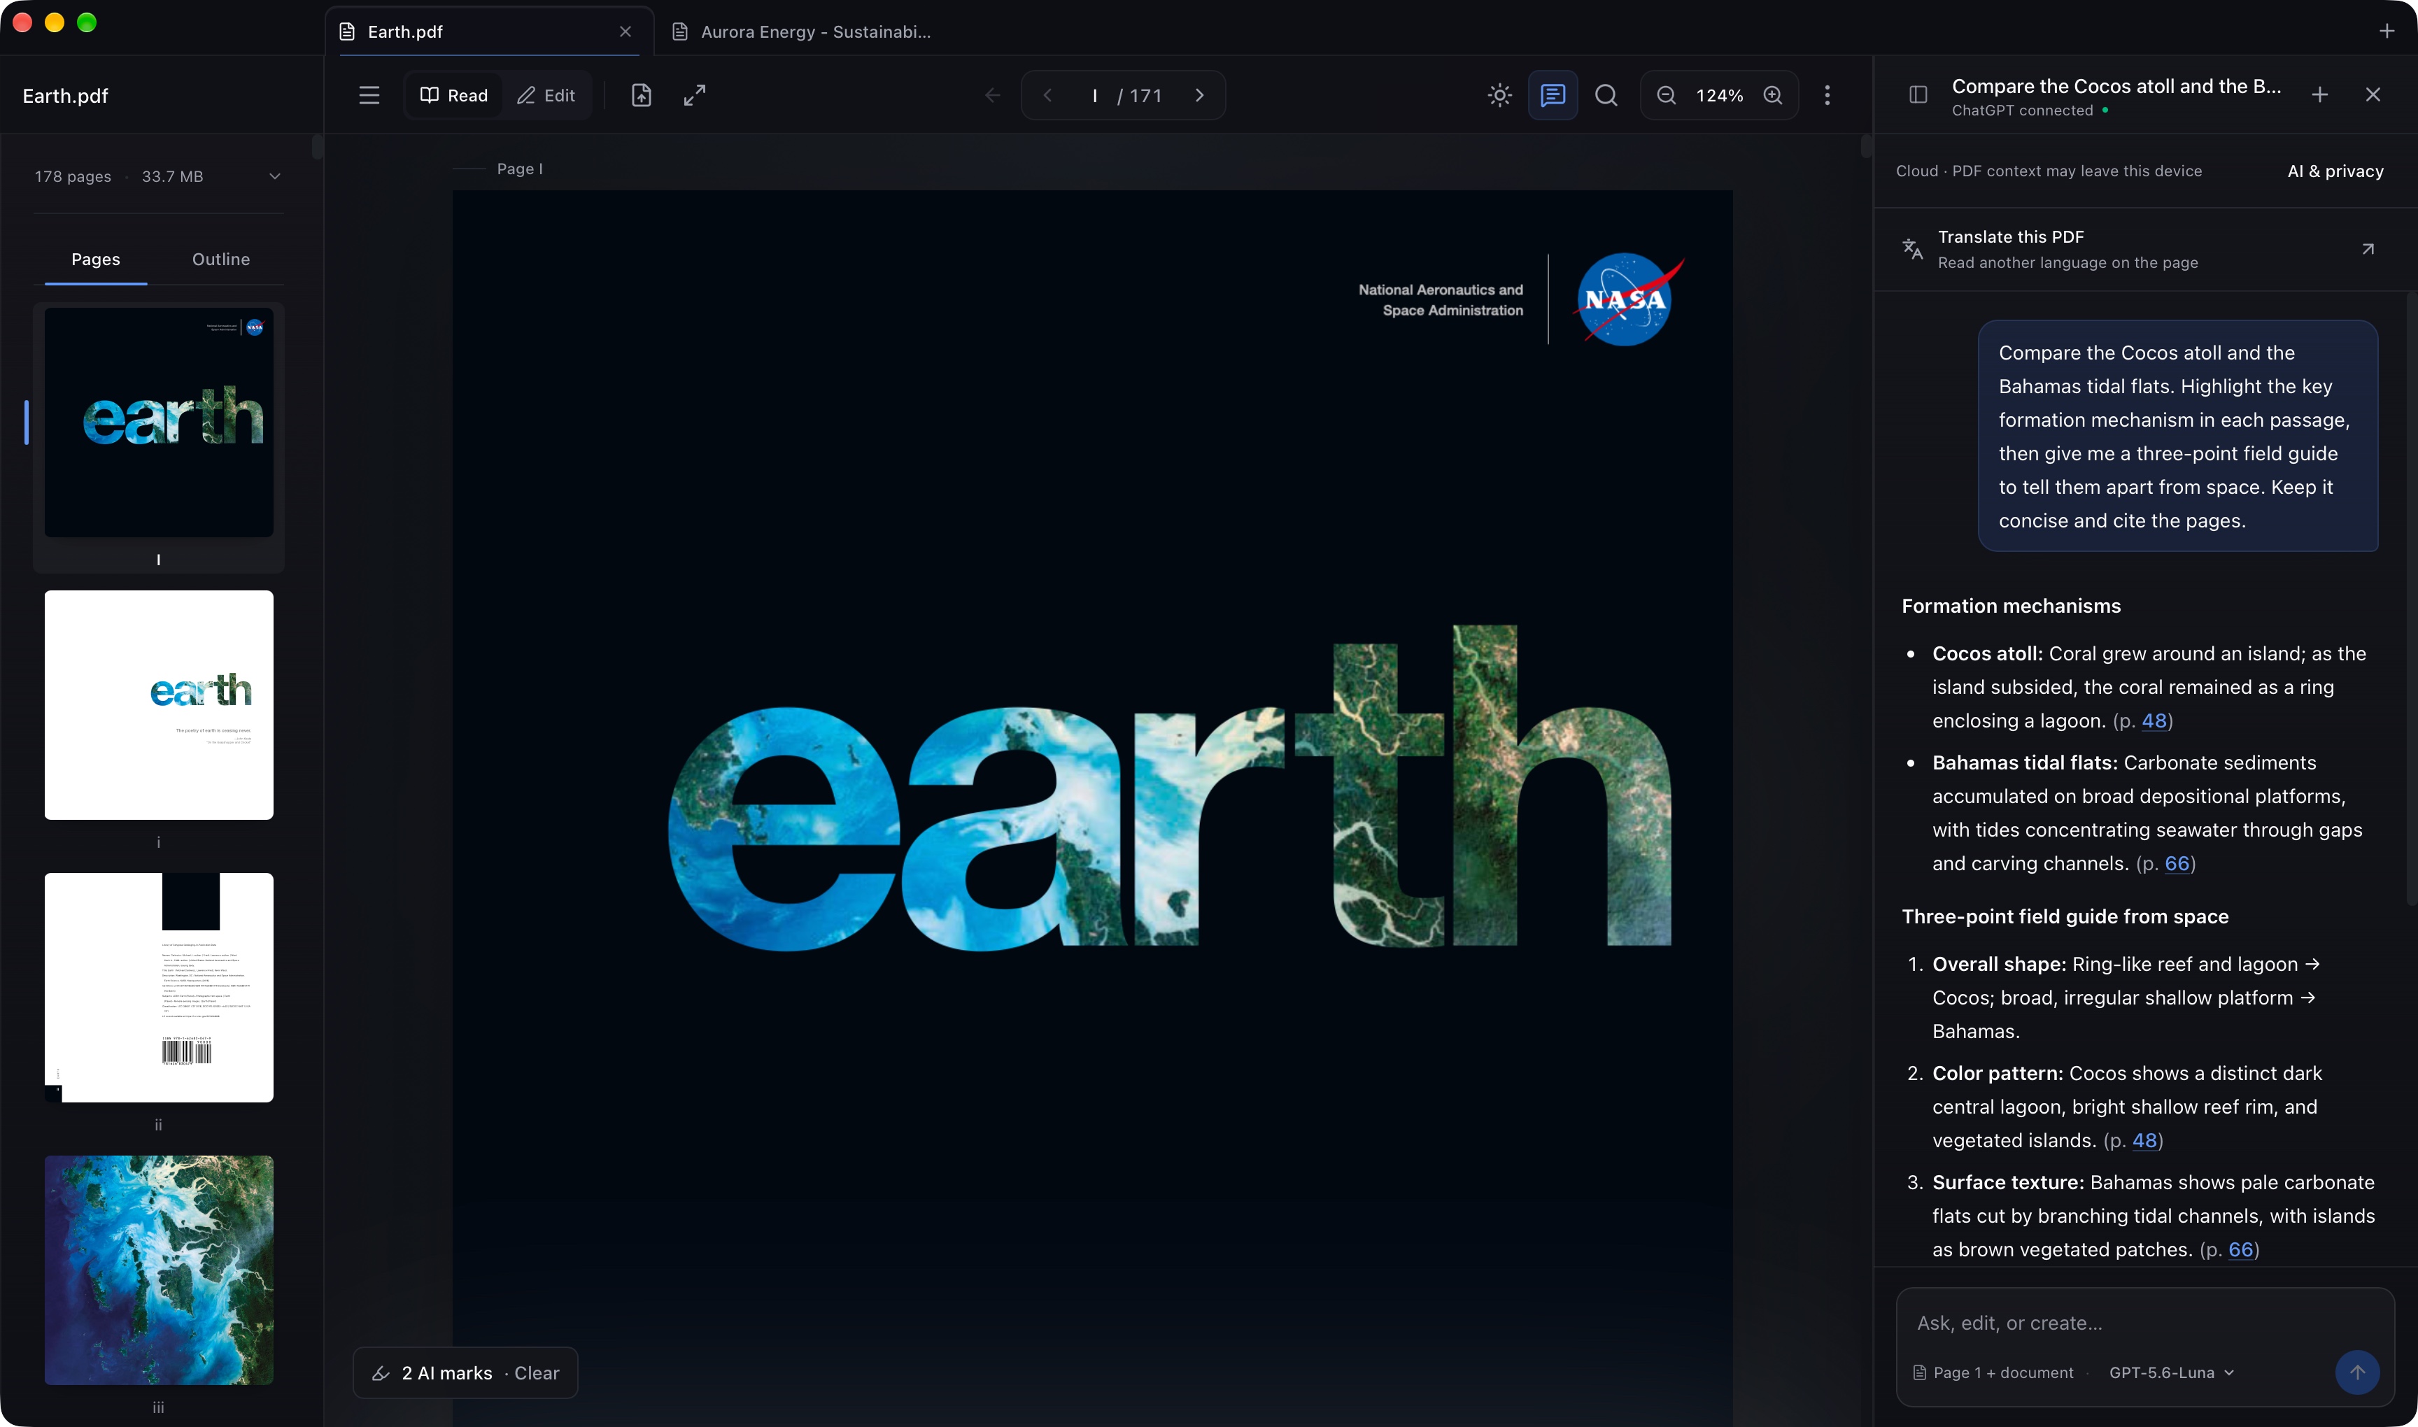Open page ii thumbnail with barcode
Image resolution: width=2418 pixels, height=1427 pixels.
(x=159, y=988)
